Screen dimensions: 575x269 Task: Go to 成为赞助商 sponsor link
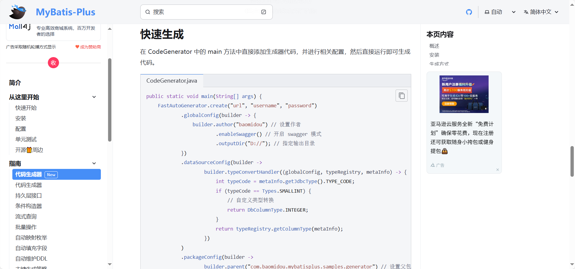point(90,47)
